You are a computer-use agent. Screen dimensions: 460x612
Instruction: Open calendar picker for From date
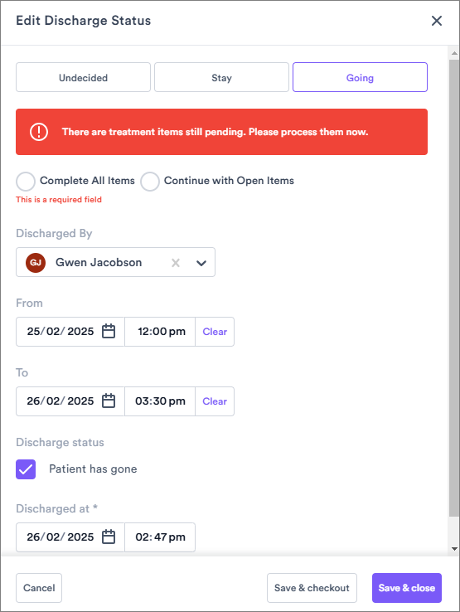(109, 332)
